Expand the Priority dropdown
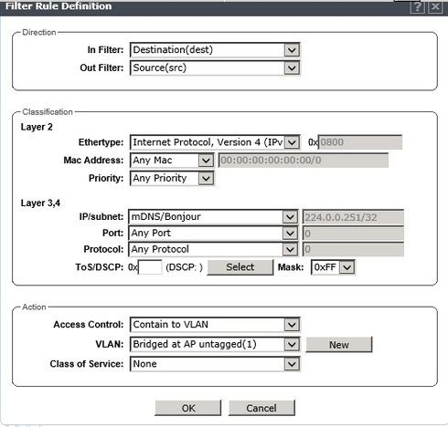The height and width of the screenshot is (427, 448). 172,178
